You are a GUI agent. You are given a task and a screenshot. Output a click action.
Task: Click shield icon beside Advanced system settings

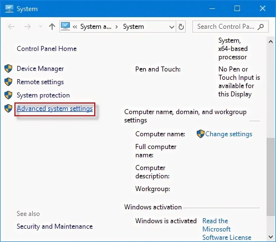click(x=8, y=108)
